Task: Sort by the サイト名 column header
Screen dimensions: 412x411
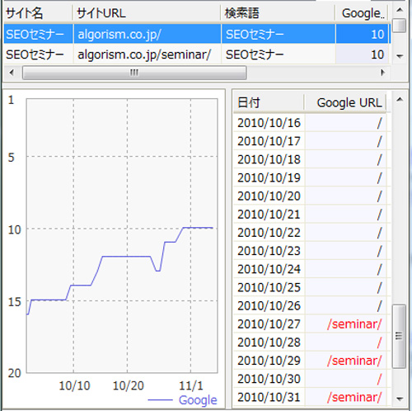Action: tap(39, 13)
